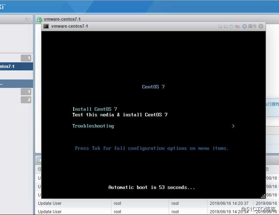Select Install CentOS 7 boot option
The image size is (279, 215).
pyautogui.click(x=95, y=109)
